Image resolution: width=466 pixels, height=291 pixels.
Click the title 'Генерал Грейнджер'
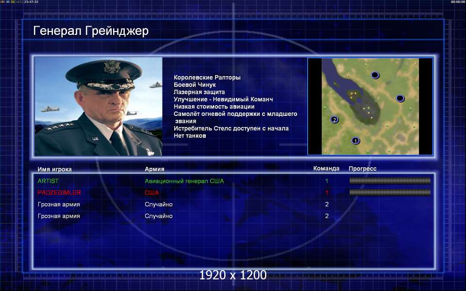tap(91, 31)
